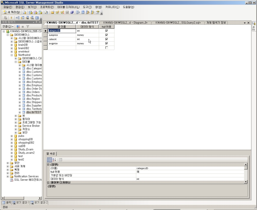Switch to the 개체 탐색기 정보 tab
The width and height of the screenshot is (257, 210).
point(216,23)
